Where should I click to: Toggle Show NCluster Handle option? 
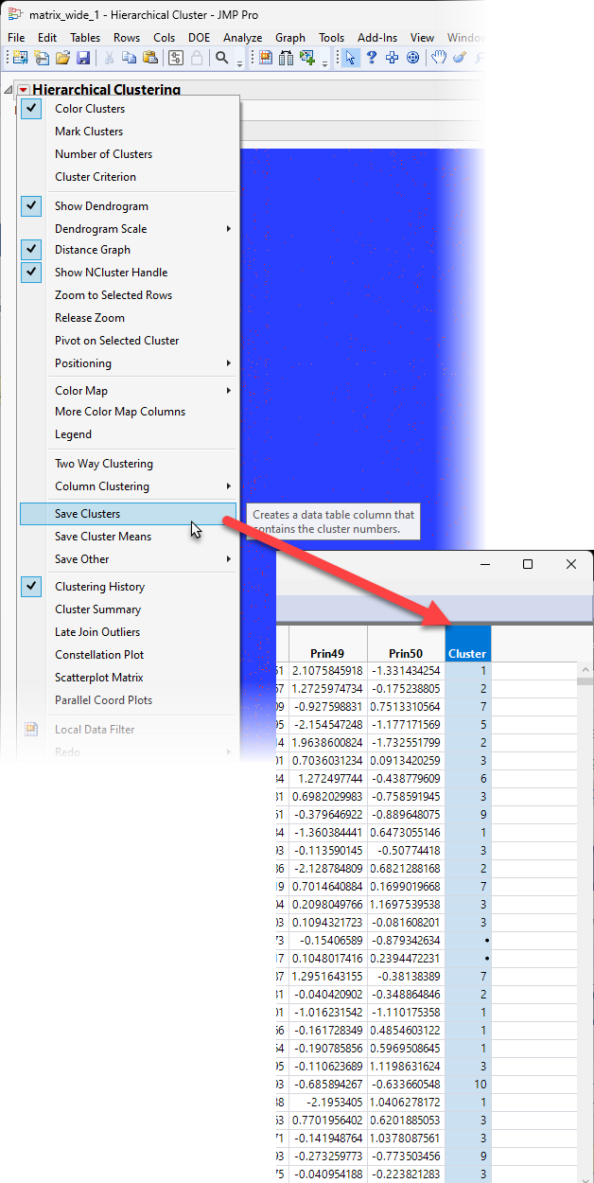pyautogui.click(x=32, y=273)
